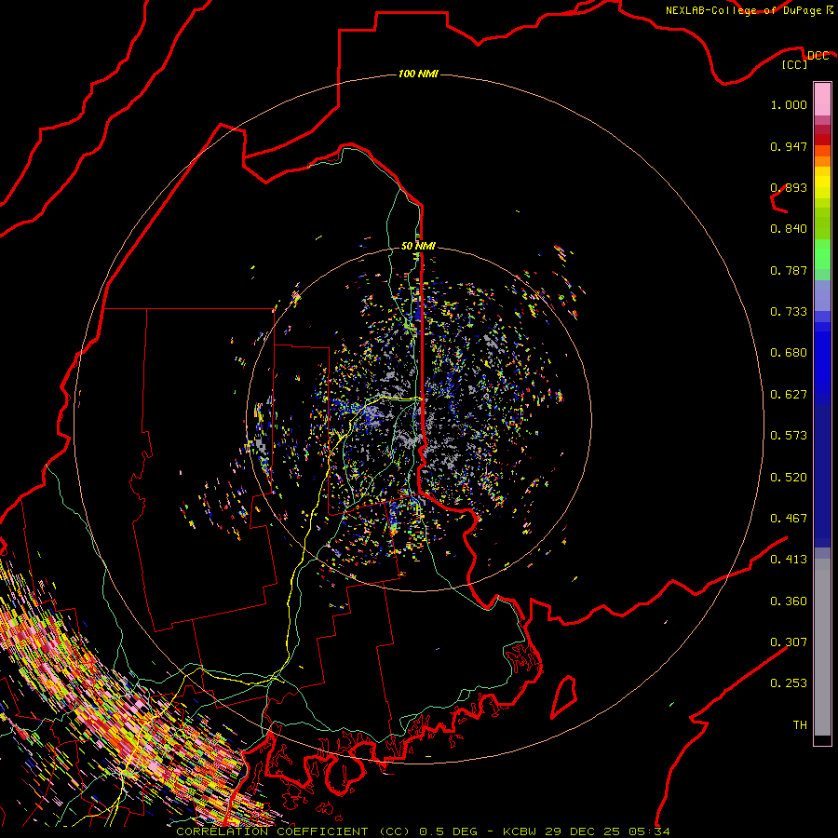
Task: Click the 0.680 scale value
Action: coord(789,353)
